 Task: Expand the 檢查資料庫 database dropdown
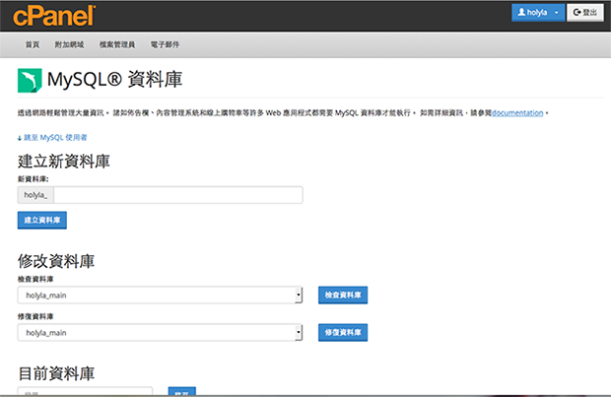160,295
